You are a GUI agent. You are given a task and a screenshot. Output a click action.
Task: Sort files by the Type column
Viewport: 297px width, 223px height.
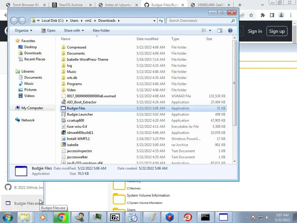[175, 39]
